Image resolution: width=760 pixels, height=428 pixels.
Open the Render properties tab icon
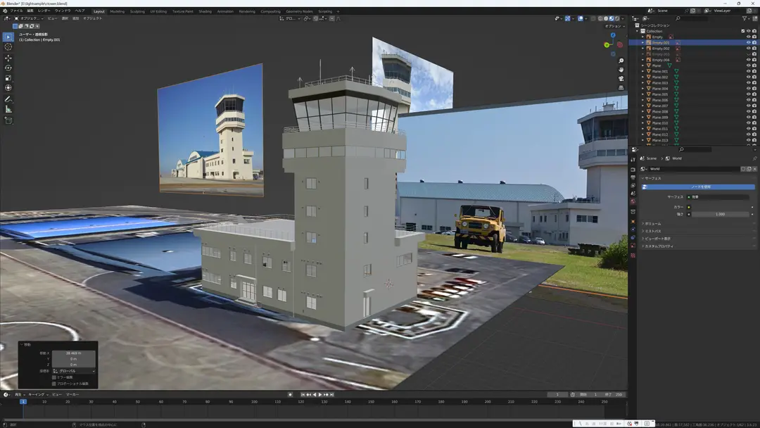pyautogui.click(x=633, y=170)
